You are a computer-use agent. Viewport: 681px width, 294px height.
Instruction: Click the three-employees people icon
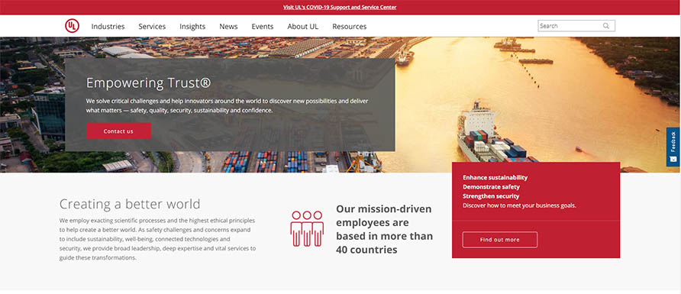click(x=307, y=229)
